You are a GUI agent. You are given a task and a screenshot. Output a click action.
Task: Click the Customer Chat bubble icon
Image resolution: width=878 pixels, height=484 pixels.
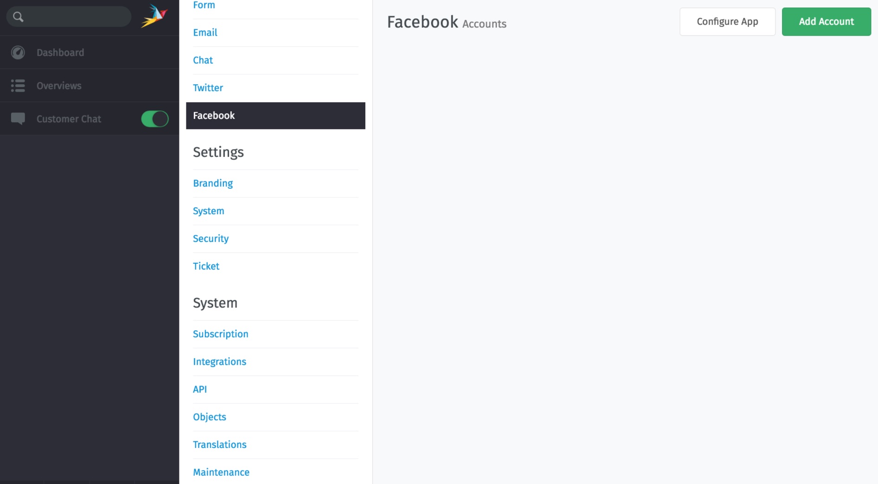(18, 119)
